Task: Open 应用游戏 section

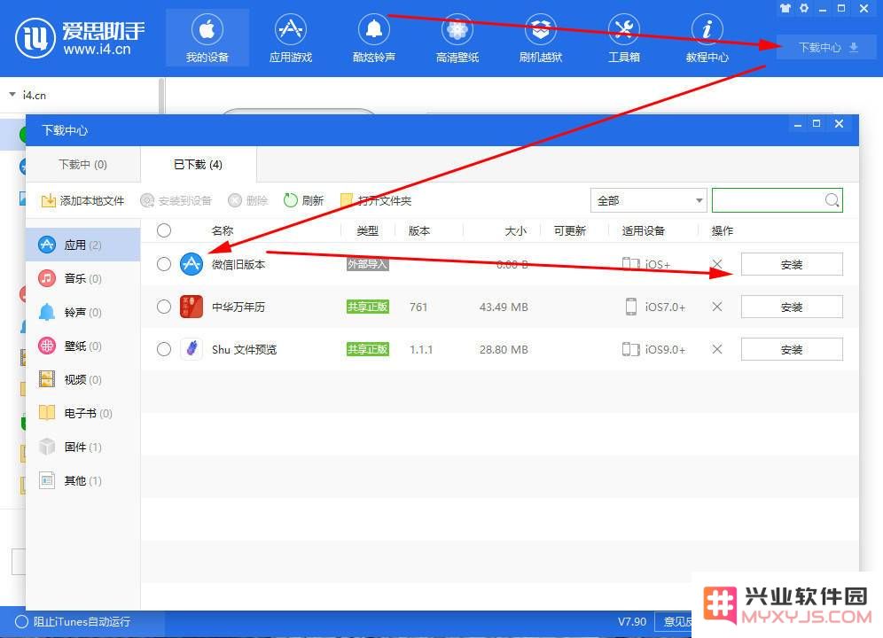Action: point(291,38)
